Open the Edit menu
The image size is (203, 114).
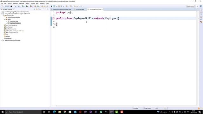5,3
